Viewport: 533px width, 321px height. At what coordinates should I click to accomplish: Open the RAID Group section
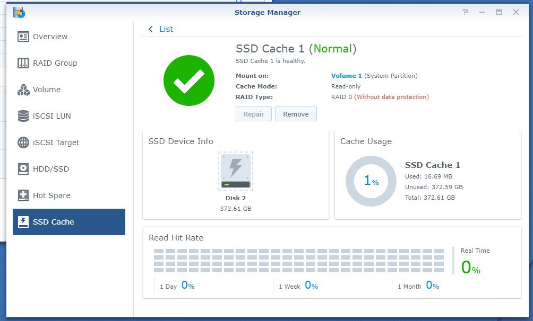69,63
